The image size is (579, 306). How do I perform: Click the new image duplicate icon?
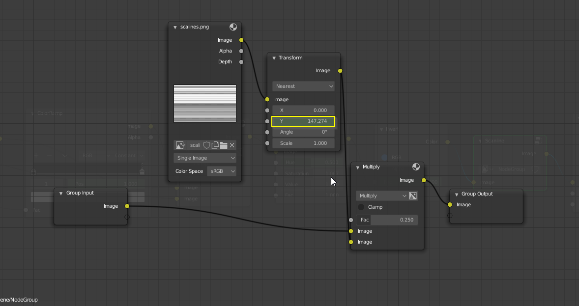coord(215,145)
